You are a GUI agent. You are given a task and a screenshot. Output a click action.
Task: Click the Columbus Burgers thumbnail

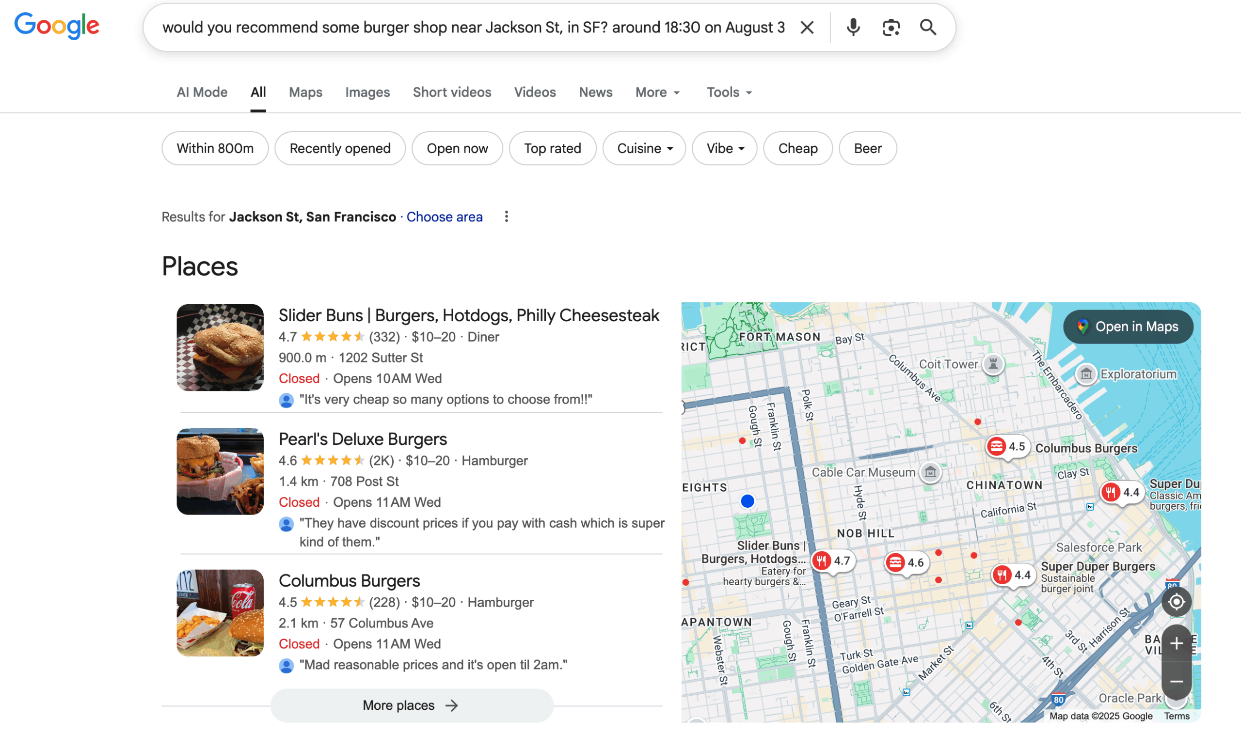tap(220, 613)
